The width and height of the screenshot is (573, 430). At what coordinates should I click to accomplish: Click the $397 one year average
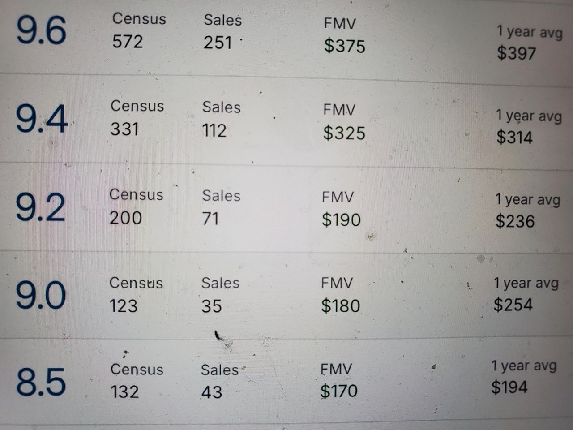pyautogui.click(x=516, y=53)
